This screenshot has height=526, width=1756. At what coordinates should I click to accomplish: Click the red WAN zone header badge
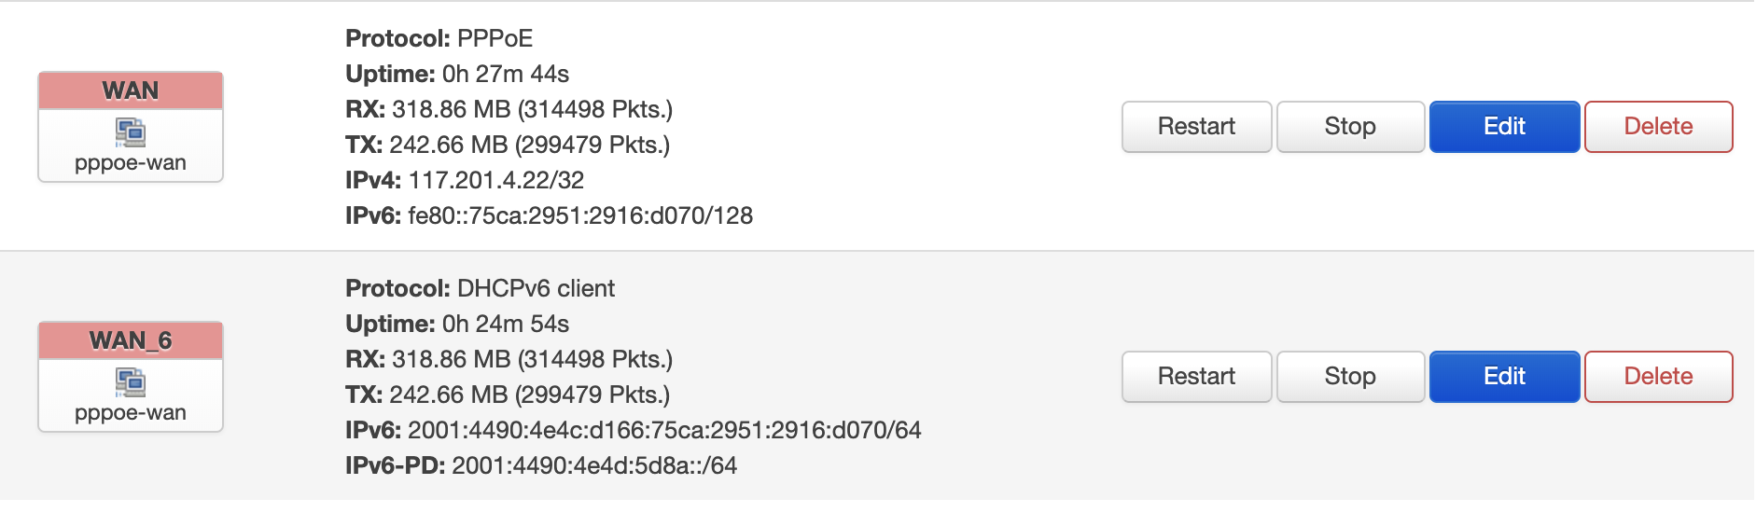(131, 90)
